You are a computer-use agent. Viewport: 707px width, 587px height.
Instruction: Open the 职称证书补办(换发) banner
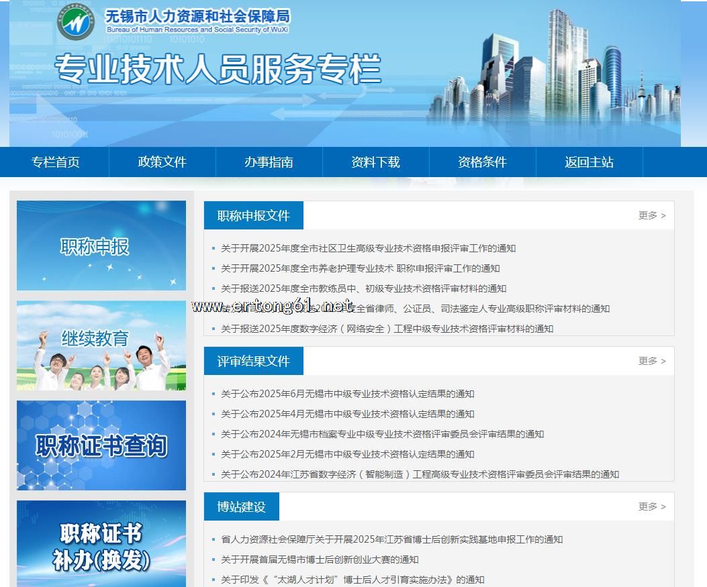click(101, 543)
